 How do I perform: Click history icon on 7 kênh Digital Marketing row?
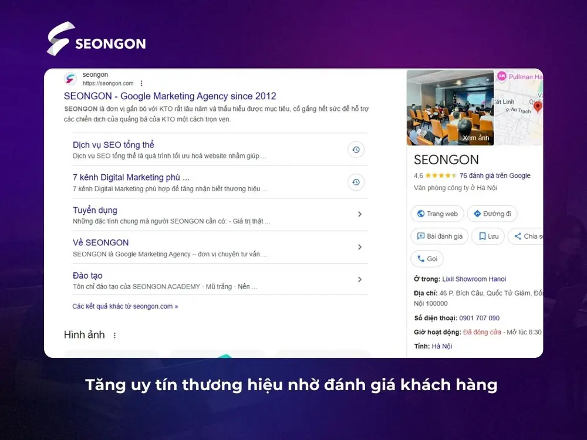pyautogui.click(x=356, y=182)
